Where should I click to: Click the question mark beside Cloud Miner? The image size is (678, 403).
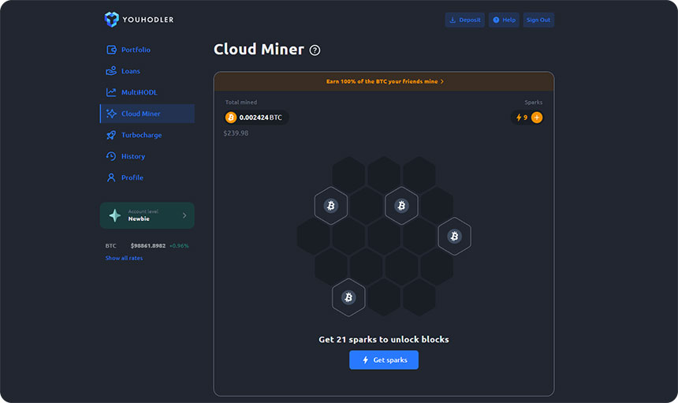pyautogui.click(x=315, y=50)
